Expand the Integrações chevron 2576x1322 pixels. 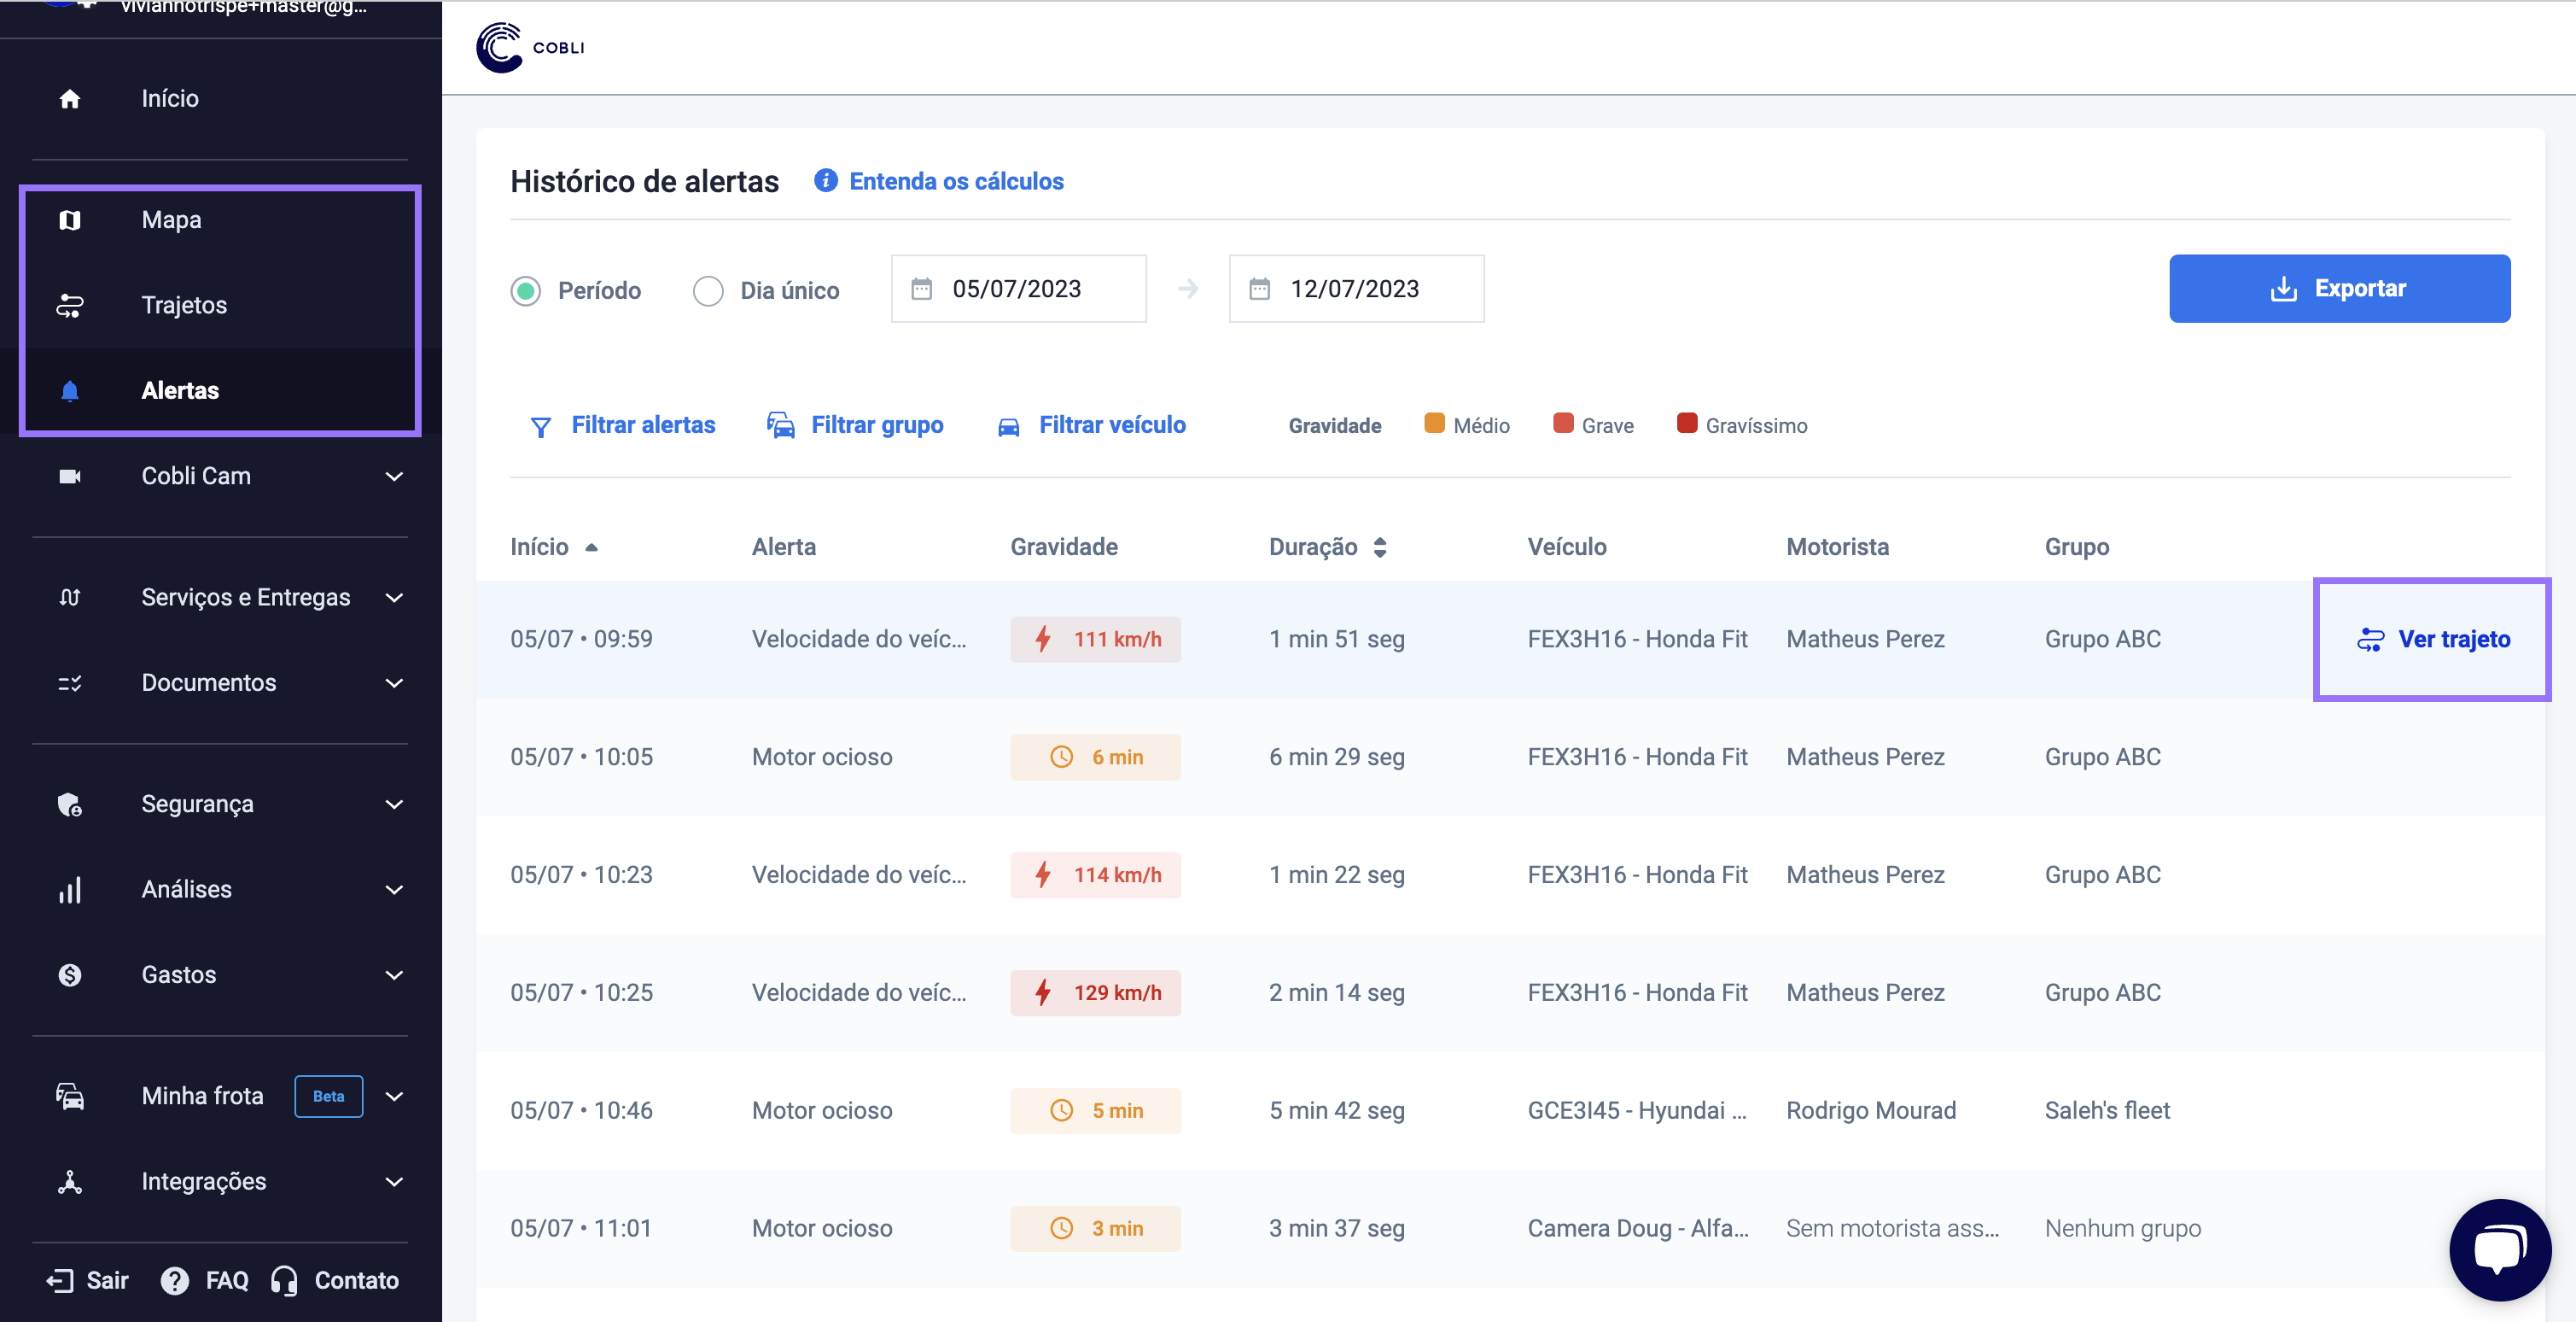click(x=394, y=1182)
